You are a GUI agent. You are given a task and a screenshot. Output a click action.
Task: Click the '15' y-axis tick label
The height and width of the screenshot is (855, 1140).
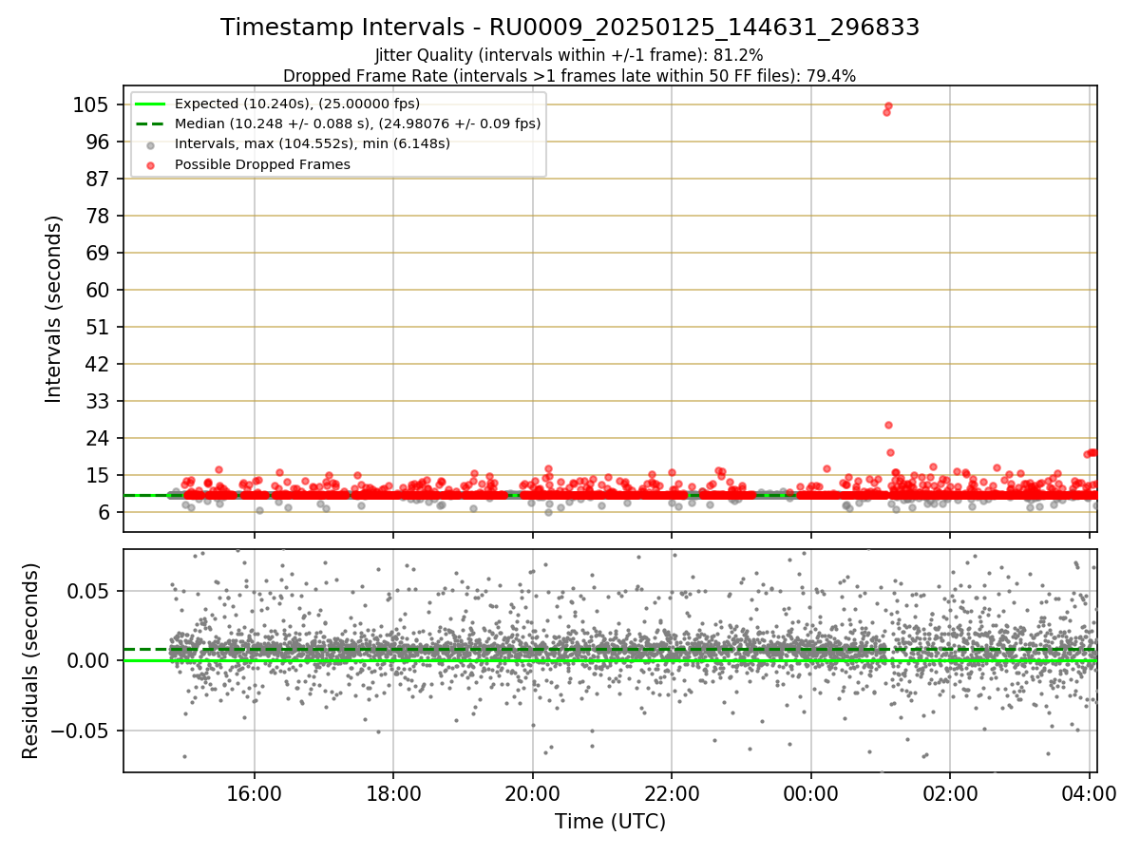99,475
